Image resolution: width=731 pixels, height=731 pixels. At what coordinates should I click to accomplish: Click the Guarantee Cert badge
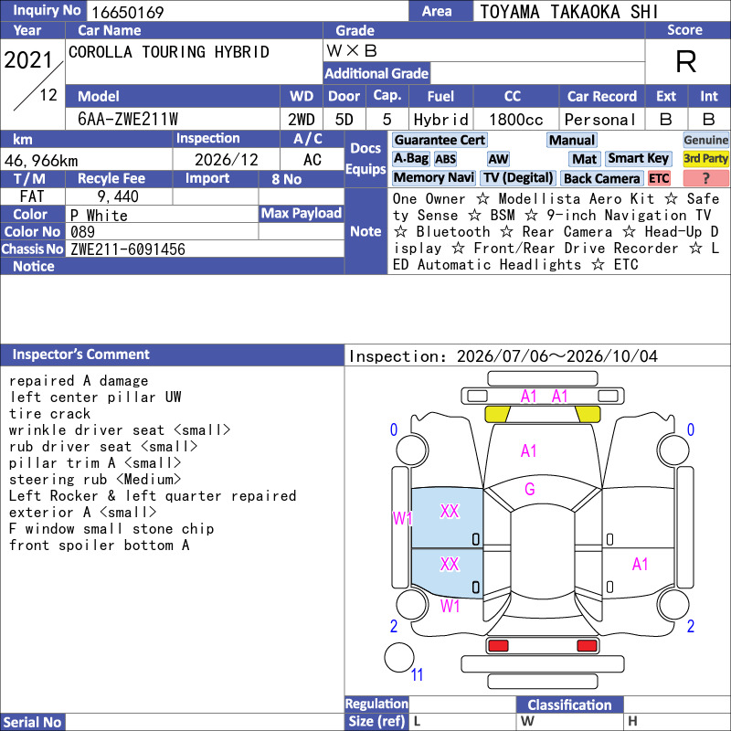coord(440,140)
